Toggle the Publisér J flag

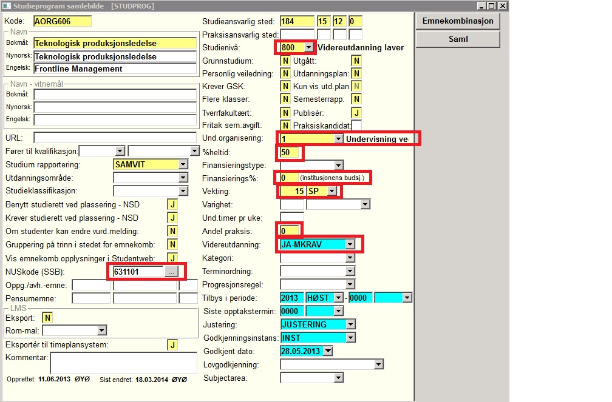pos(356,112)
